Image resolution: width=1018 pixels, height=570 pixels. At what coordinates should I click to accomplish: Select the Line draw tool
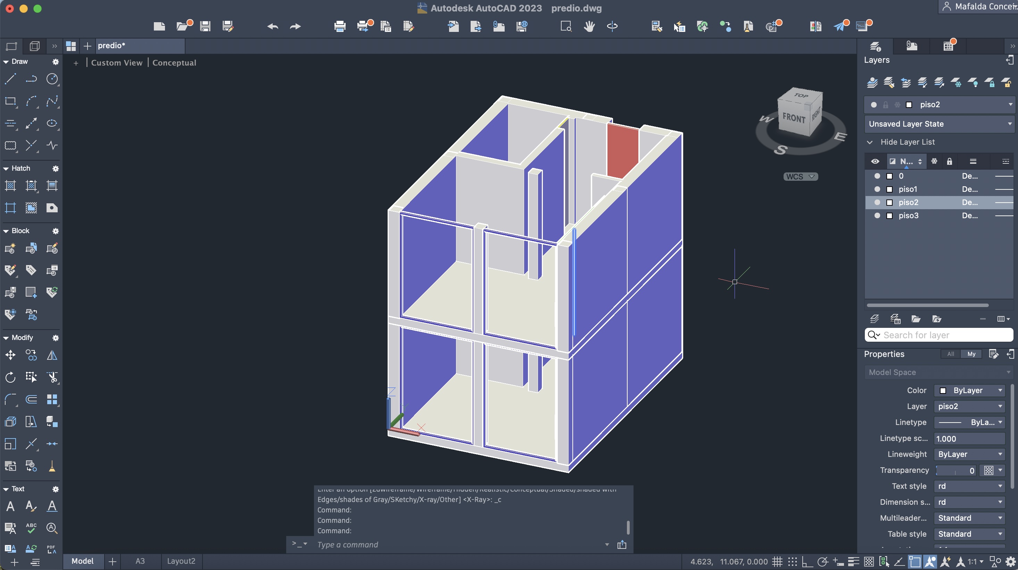(10, 79)
